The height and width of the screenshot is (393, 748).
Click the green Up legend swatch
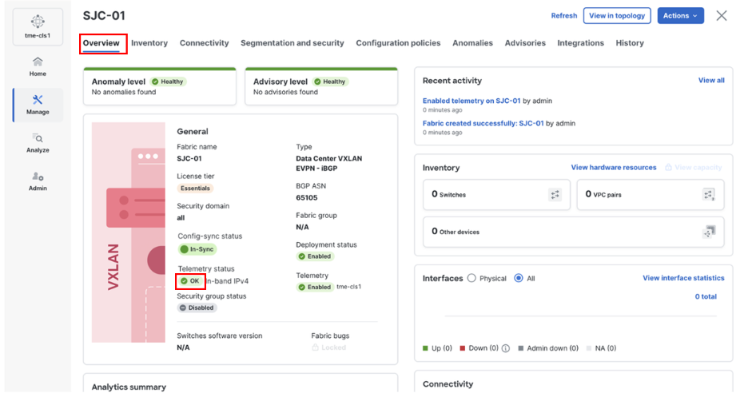[x=426, y=348]
